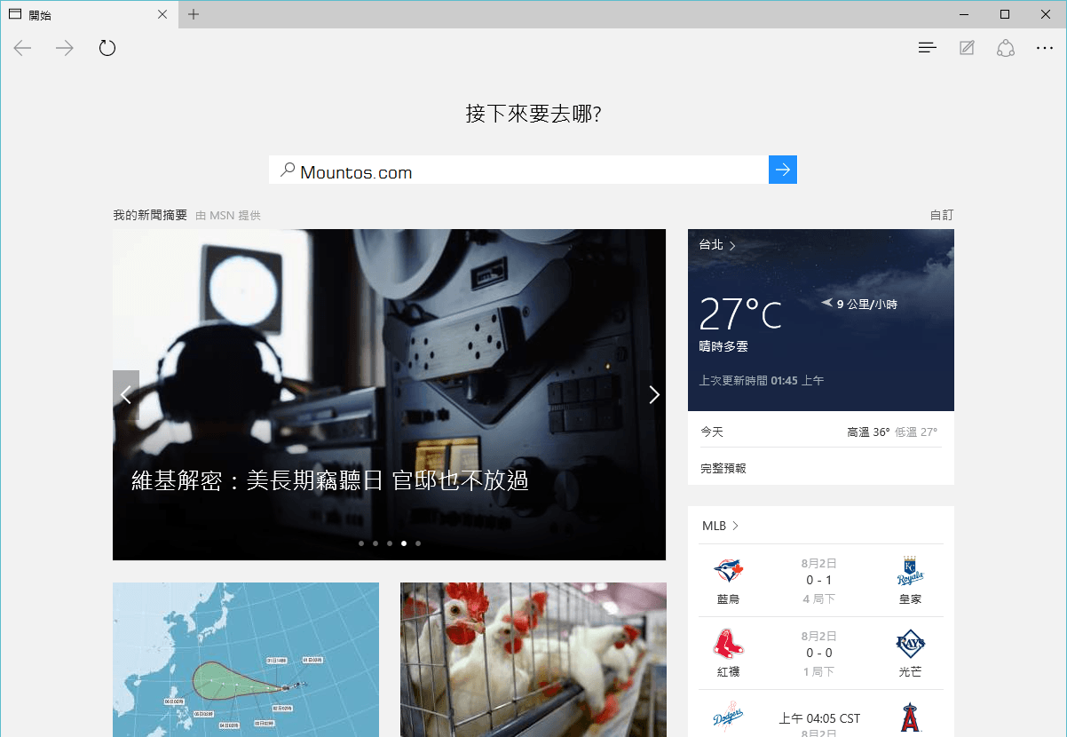Viewport: 1067px width, 737px height.
Task: Minimize the browser window
Action: pos(965,14)
